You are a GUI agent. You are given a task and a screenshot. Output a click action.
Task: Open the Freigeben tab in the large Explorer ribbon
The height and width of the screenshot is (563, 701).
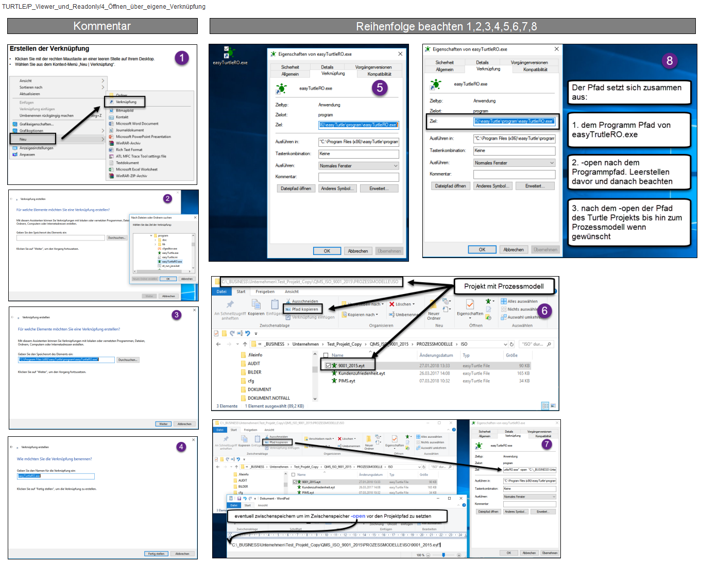[265, 292]
